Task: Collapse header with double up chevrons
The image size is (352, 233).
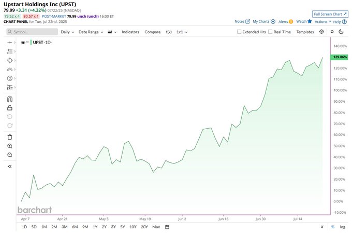Action: 332,32
